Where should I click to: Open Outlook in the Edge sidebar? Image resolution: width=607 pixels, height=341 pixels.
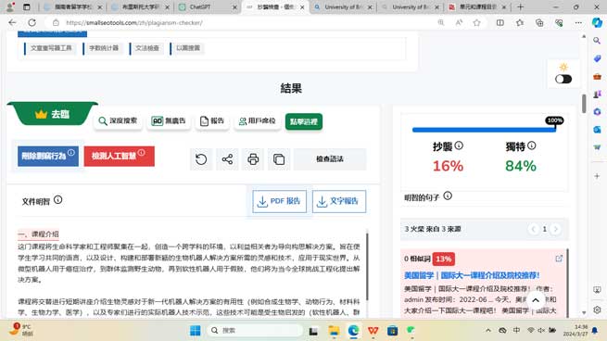pyautogui.click(x=597, y=130)
